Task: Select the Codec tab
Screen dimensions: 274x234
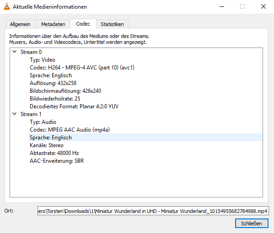Action: (x=83, y=24)
